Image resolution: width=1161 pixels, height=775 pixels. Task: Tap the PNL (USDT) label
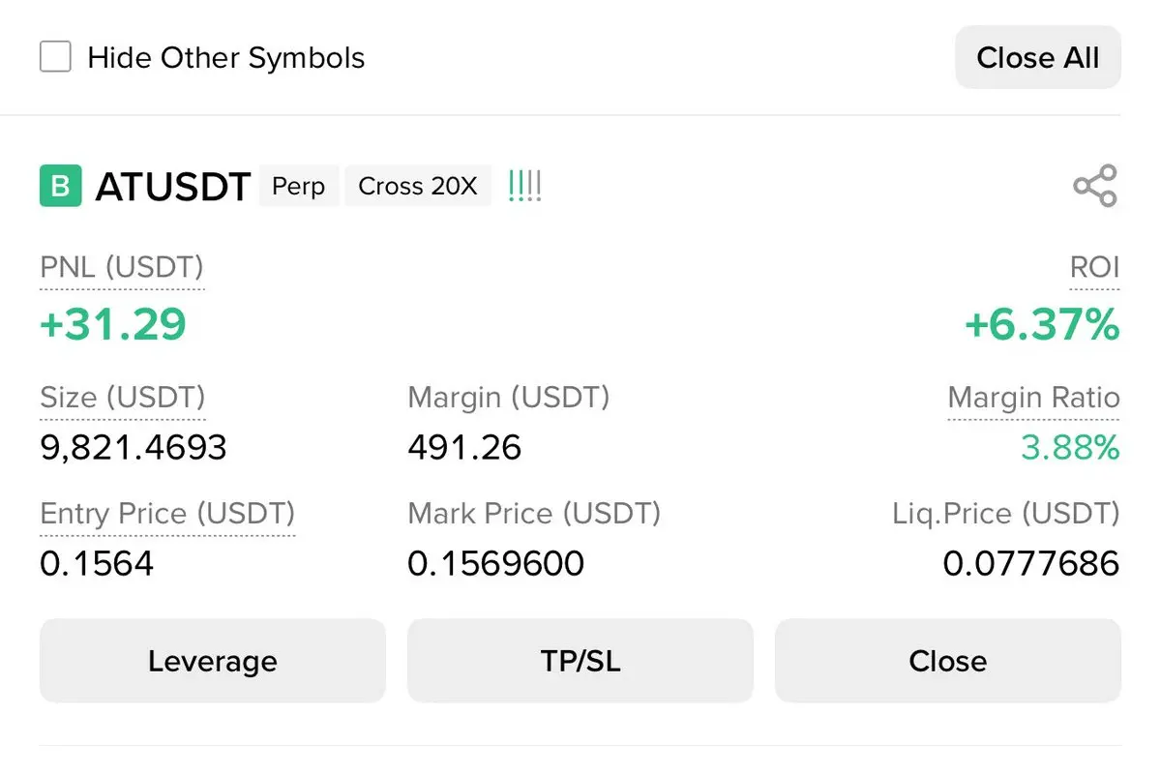(122, 268)
